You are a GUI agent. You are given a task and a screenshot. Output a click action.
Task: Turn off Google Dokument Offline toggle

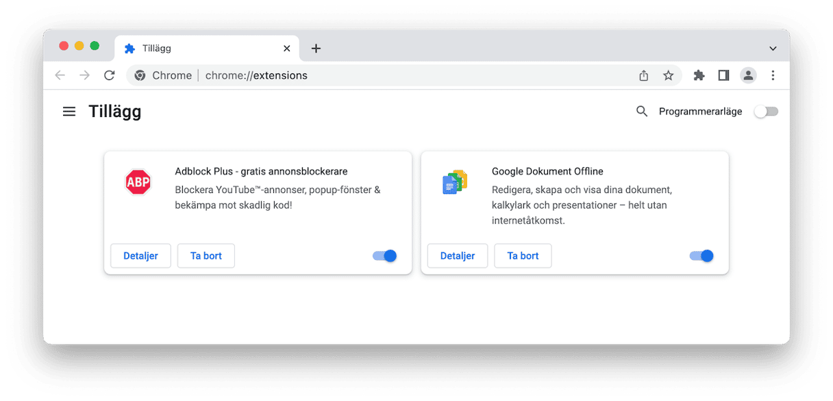(701, 256)
